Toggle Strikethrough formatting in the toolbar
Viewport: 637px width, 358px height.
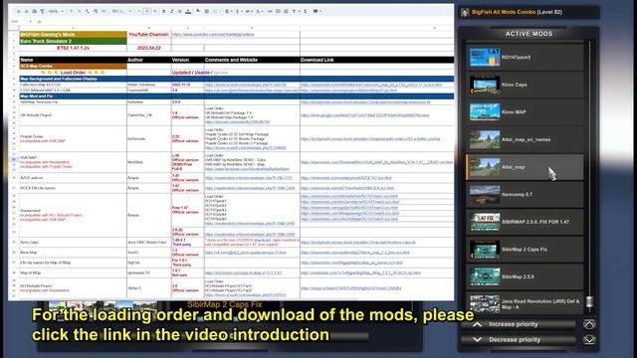pyautogui.click(x=180, y=11)
